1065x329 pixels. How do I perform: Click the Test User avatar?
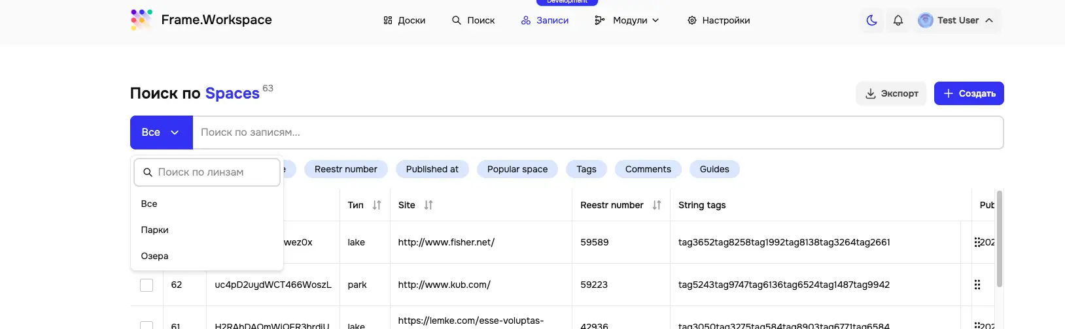[x=925, y=20]
